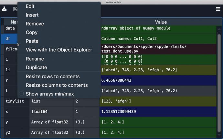Select Resize columns to contents
223x139 pixels.
[x=57, y=85]
